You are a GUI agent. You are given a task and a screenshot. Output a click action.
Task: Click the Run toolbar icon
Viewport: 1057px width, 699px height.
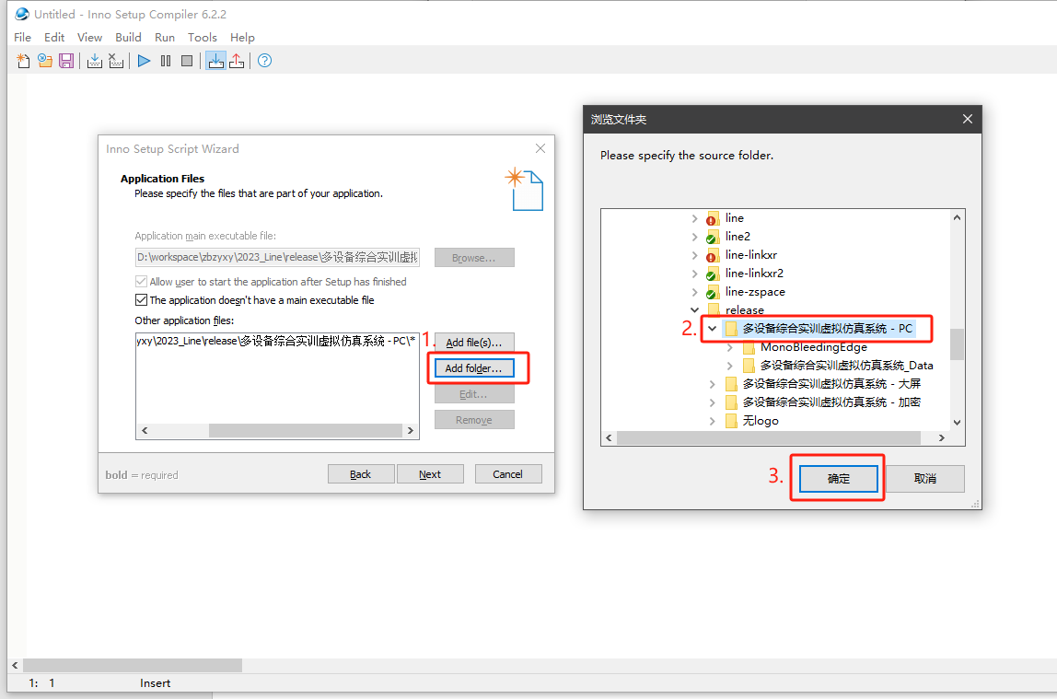coord(145,61)
